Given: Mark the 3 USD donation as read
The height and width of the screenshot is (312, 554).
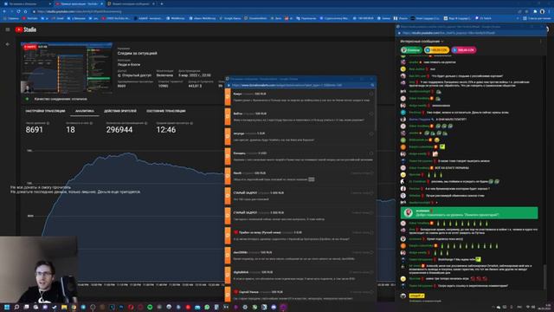Looking at the screenshot, I should pyautogui.click(x=371, y=153).
